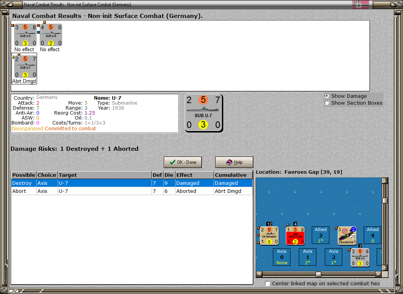This screenshot has height=294, width=403.
Task: Click the Committed to combat status text
Action: coord(71,128)
